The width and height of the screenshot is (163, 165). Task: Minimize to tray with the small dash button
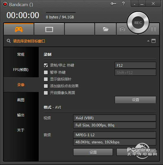pyautogui.click(x=135, y=4)
